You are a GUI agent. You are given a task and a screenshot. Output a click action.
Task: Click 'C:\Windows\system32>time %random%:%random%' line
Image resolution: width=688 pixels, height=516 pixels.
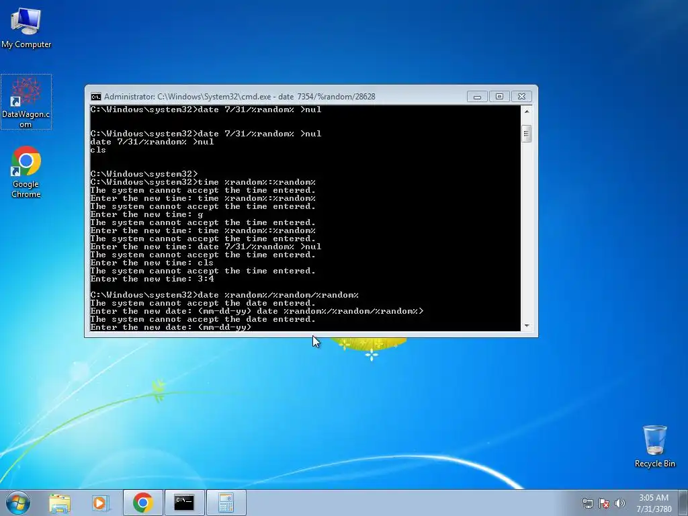pos(203,182)
